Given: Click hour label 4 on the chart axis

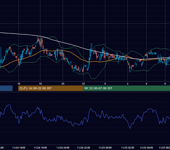Looking at the screenshot, I should (146, 83).
